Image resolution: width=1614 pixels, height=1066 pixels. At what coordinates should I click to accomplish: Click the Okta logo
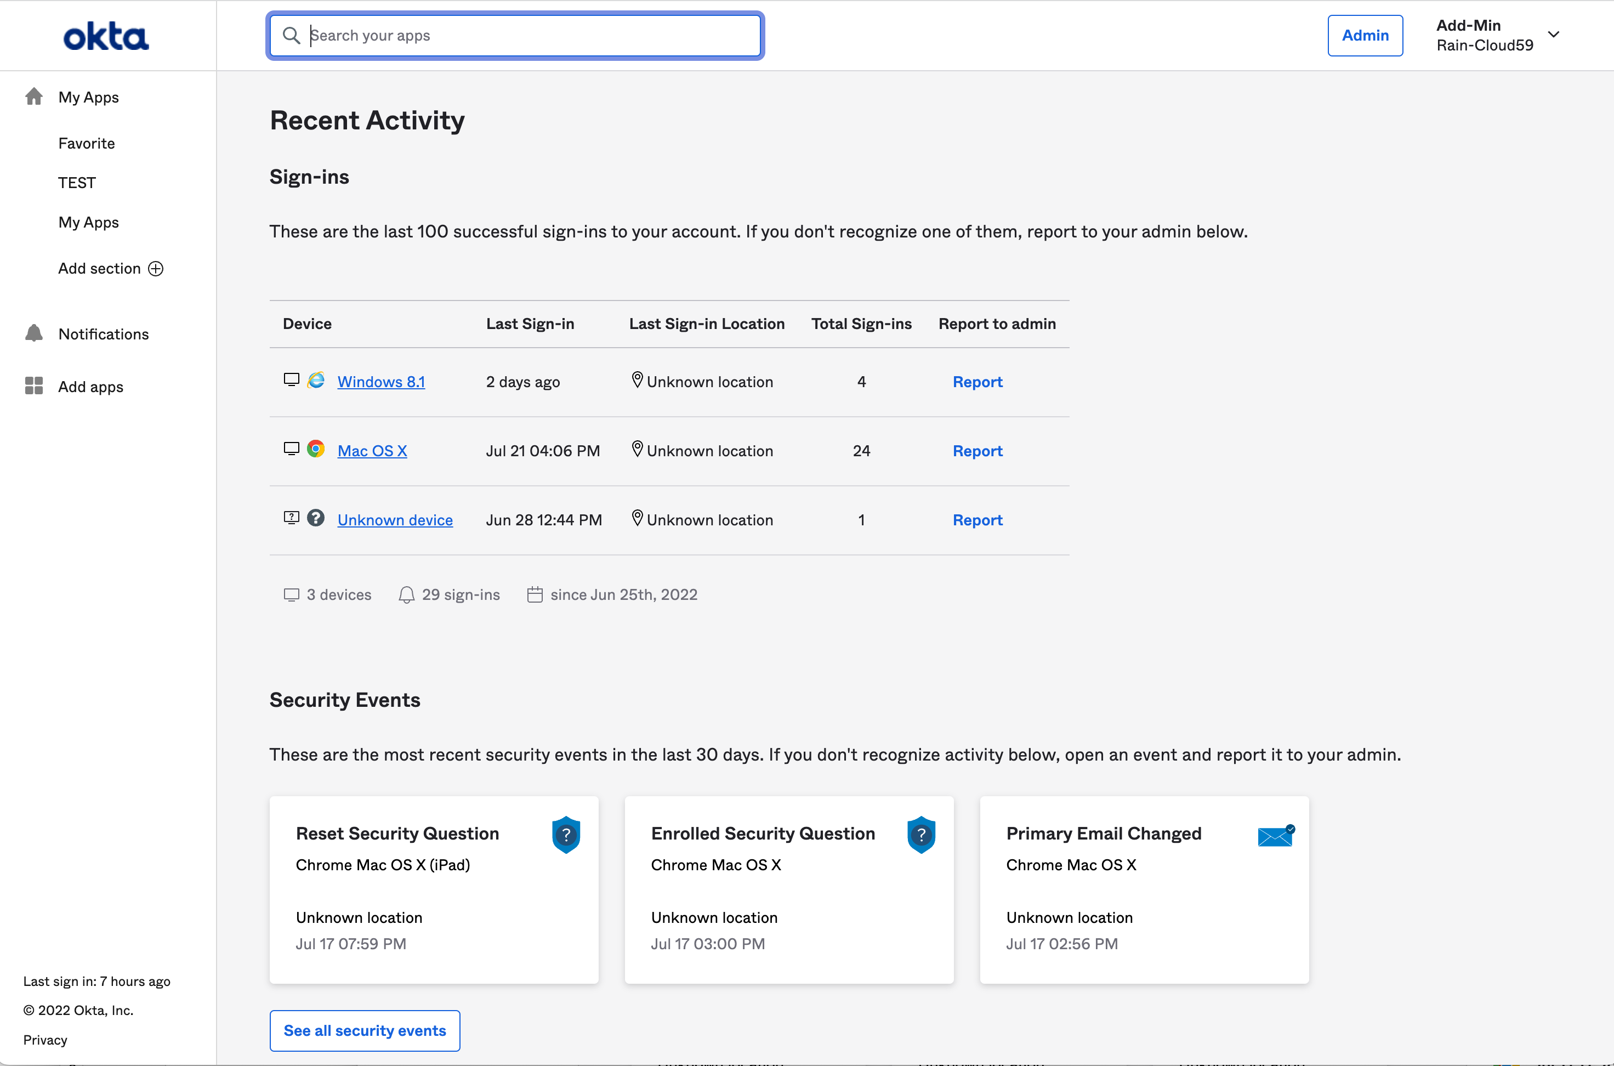tap(106, 37)
